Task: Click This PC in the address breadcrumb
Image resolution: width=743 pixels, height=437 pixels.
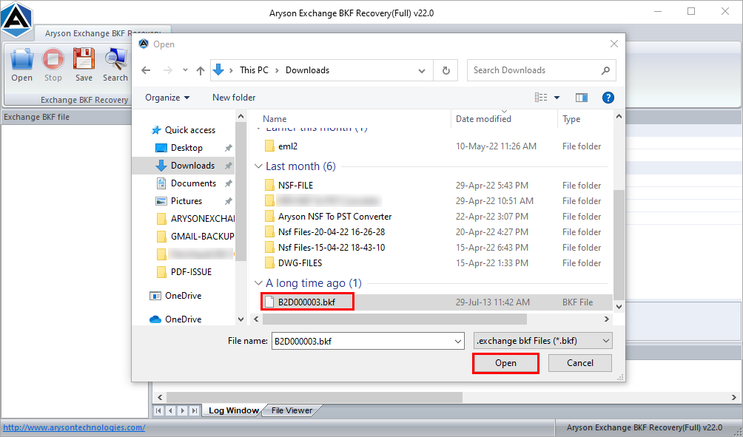Action: 254,70
